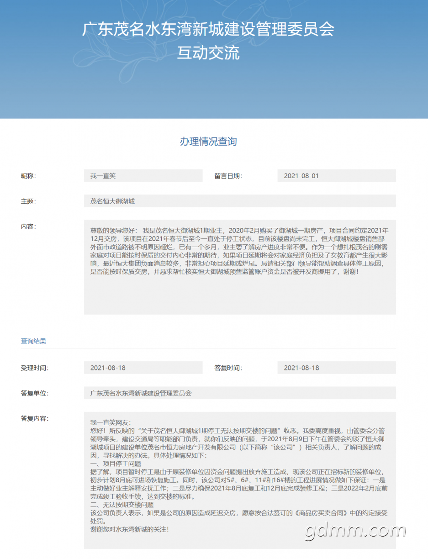
Task: Click the 内容 label
Action: tap(28, 227)
